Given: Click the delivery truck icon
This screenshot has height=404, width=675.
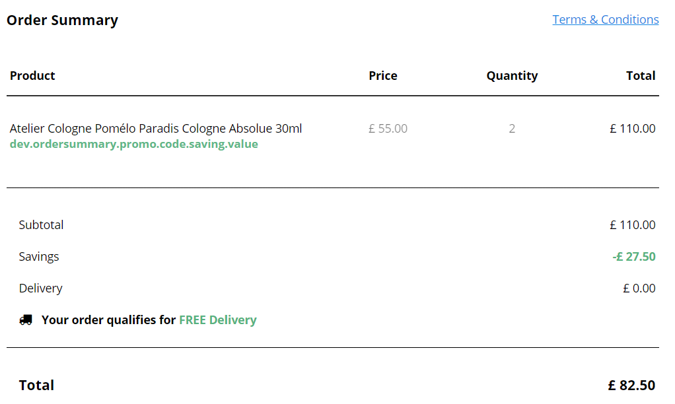Looking at the screenshot, I should pos(26,320).
